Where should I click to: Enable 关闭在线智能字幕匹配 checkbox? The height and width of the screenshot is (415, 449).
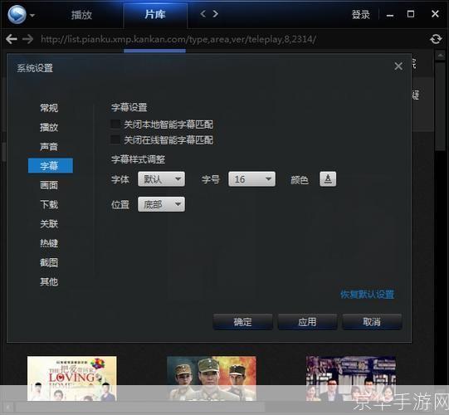[x=115, y=139]
